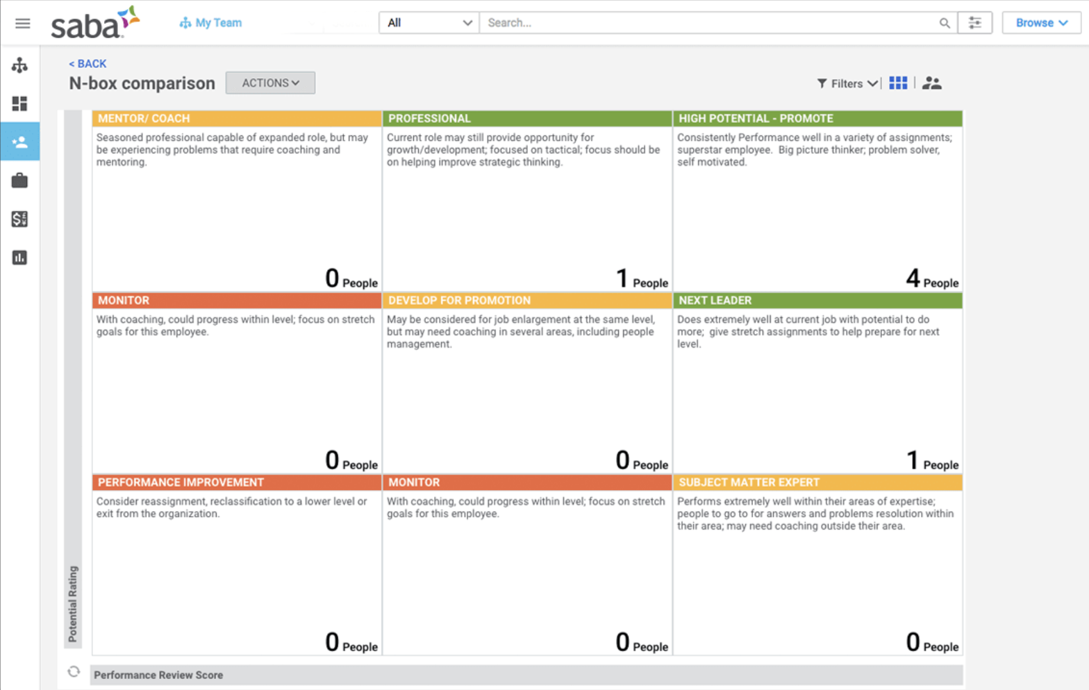Viewport: 1089px width, 690px height.
Task: Click the Performance Review Score axis label
Action: coord(158,675)
